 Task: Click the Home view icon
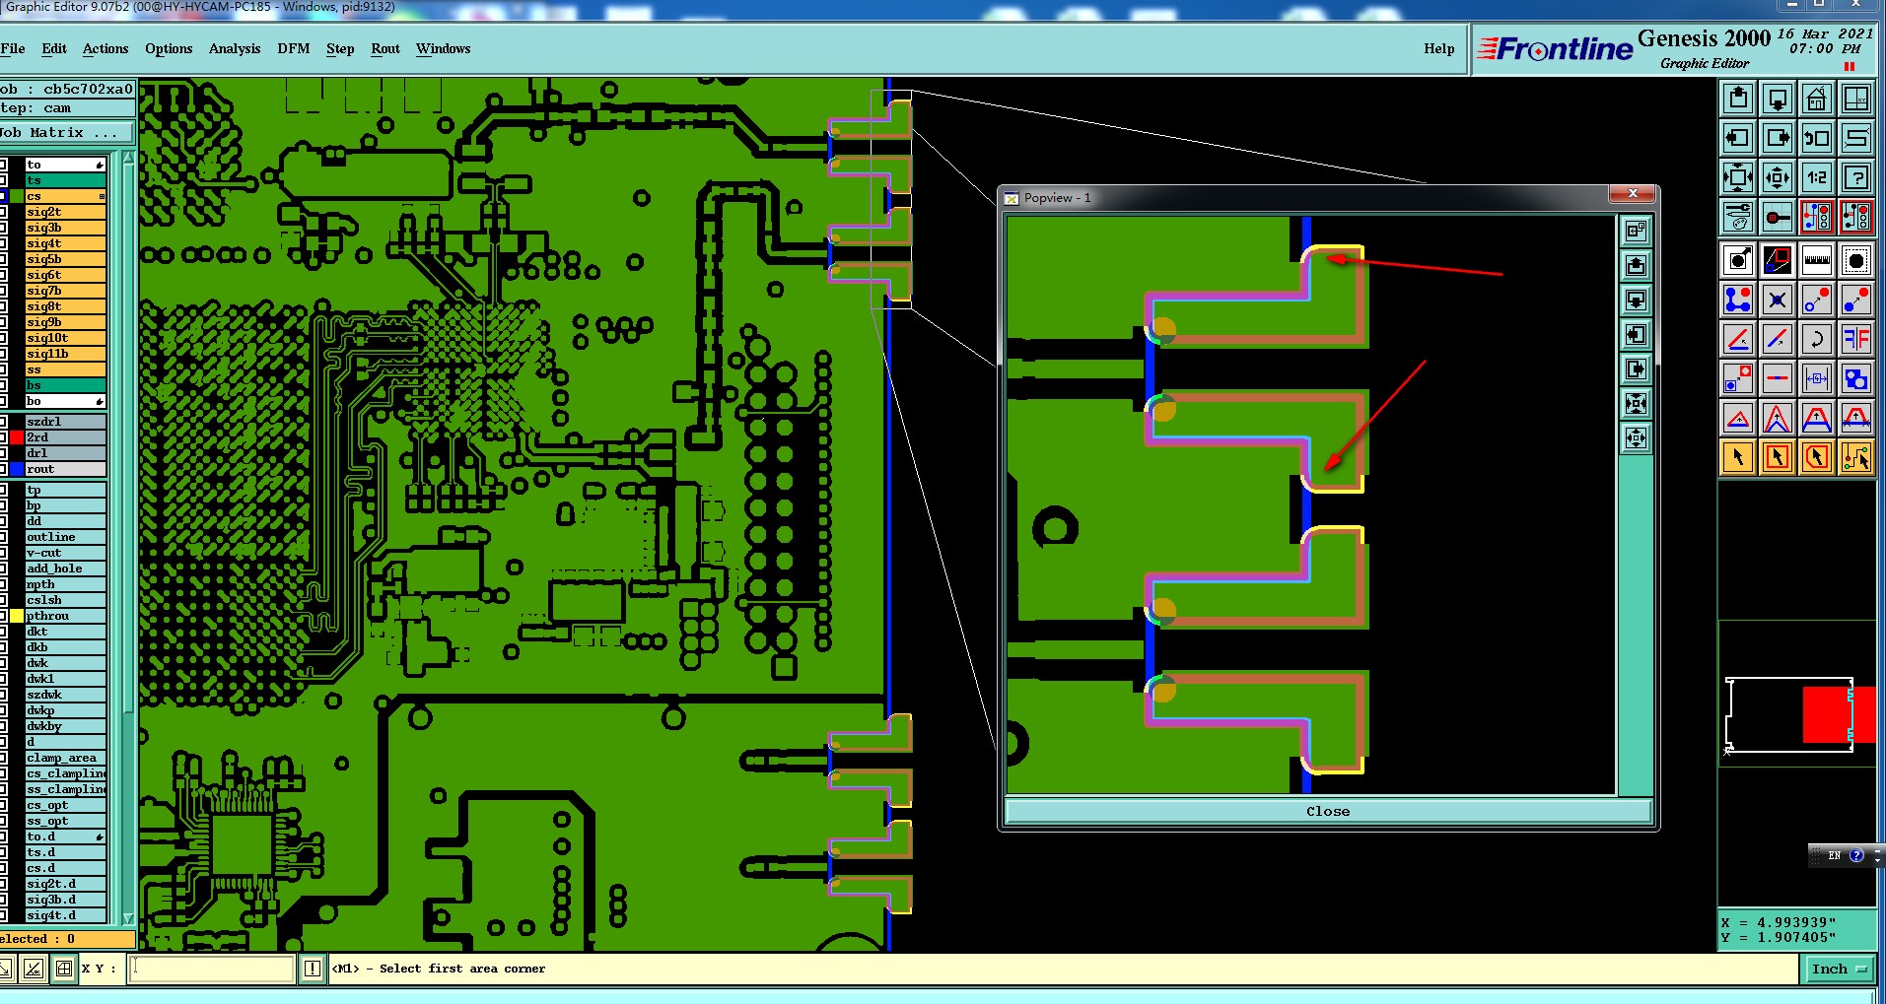click(1817, 99)
